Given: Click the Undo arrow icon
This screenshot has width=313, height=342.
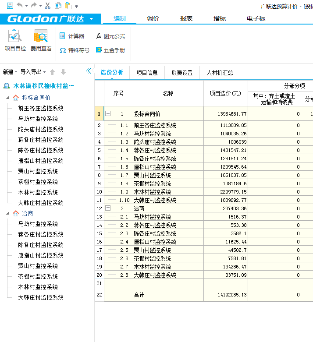Looking at the screenshot, I should [20, 5].
